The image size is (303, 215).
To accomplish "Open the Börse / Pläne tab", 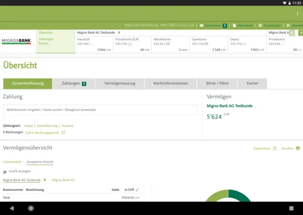I will [x=217, y=84].
